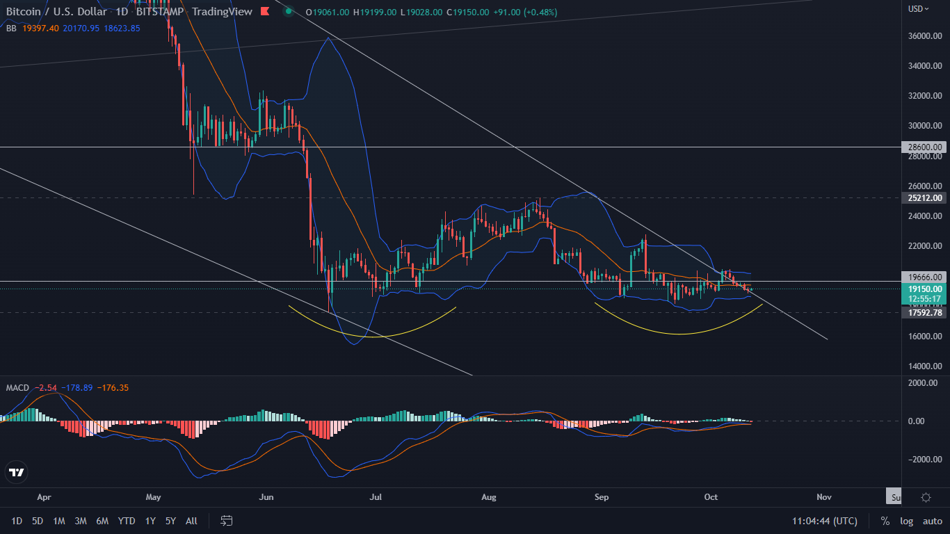The height and width of the screenshot is (534, 950).
Task: Select the 1M time range
Action: [x=59, y=521]
